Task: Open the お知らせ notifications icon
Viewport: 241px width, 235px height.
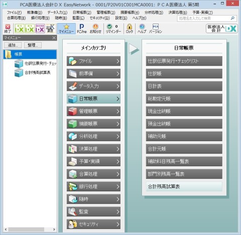Action: point(95,29)
